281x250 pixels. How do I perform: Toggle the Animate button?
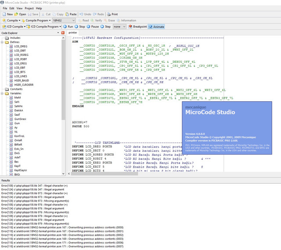pos(156,26)
